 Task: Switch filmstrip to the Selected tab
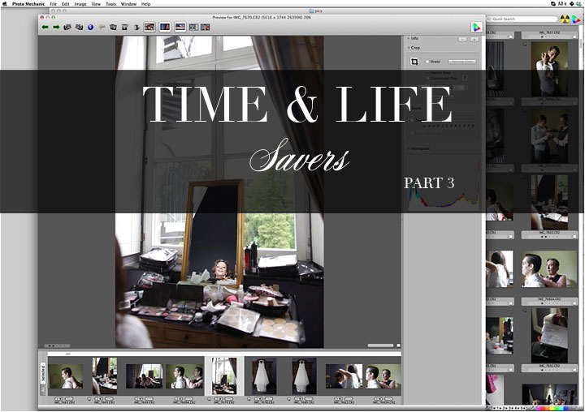pyautogui.click(x=42, y=374)
